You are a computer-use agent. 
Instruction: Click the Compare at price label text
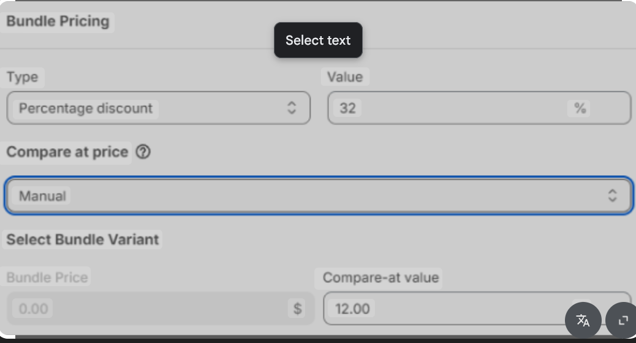click(x=67, y=152)
